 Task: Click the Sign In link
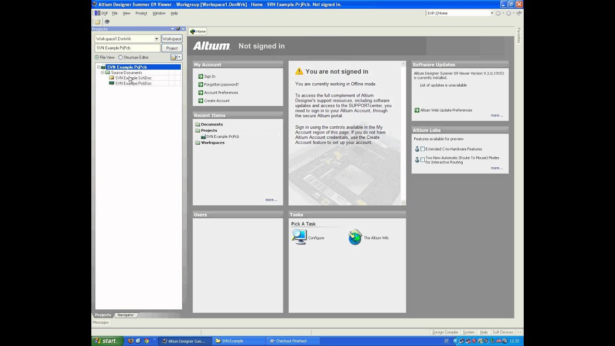click(209, 76)
